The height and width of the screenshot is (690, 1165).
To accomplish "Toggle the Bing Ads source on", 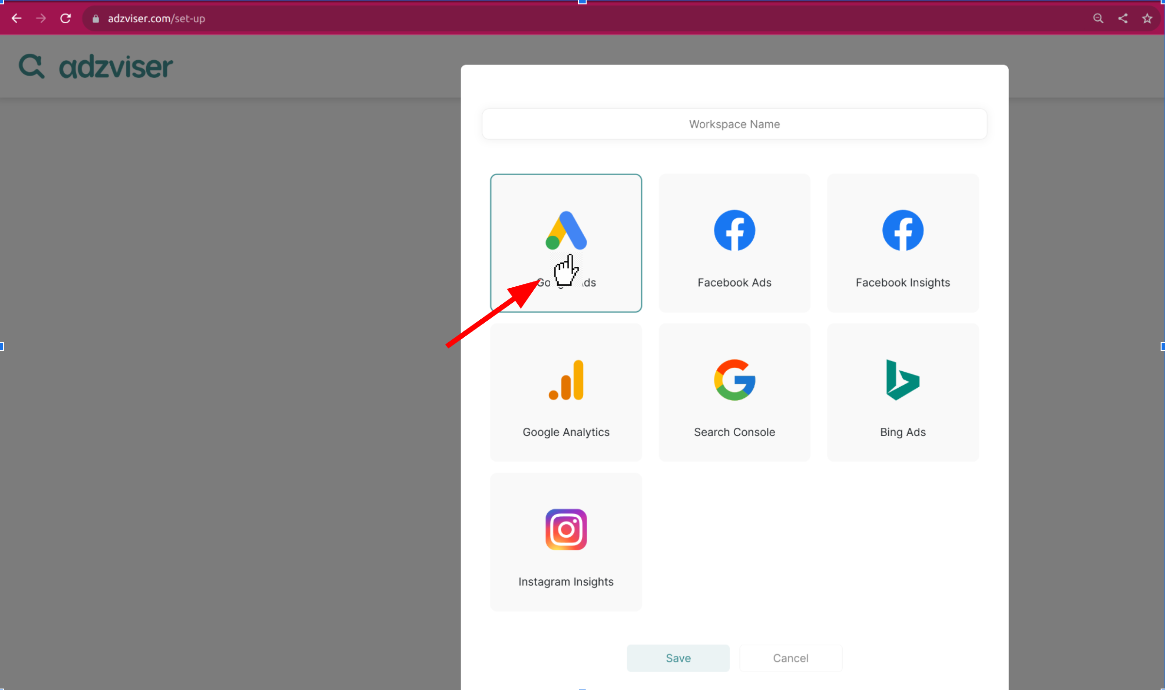I will (x=902, y=392).
